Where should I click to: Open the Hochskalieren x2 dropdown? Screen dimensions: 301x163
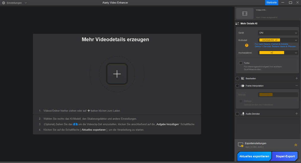pyautogui.click(x=278, y=53)
